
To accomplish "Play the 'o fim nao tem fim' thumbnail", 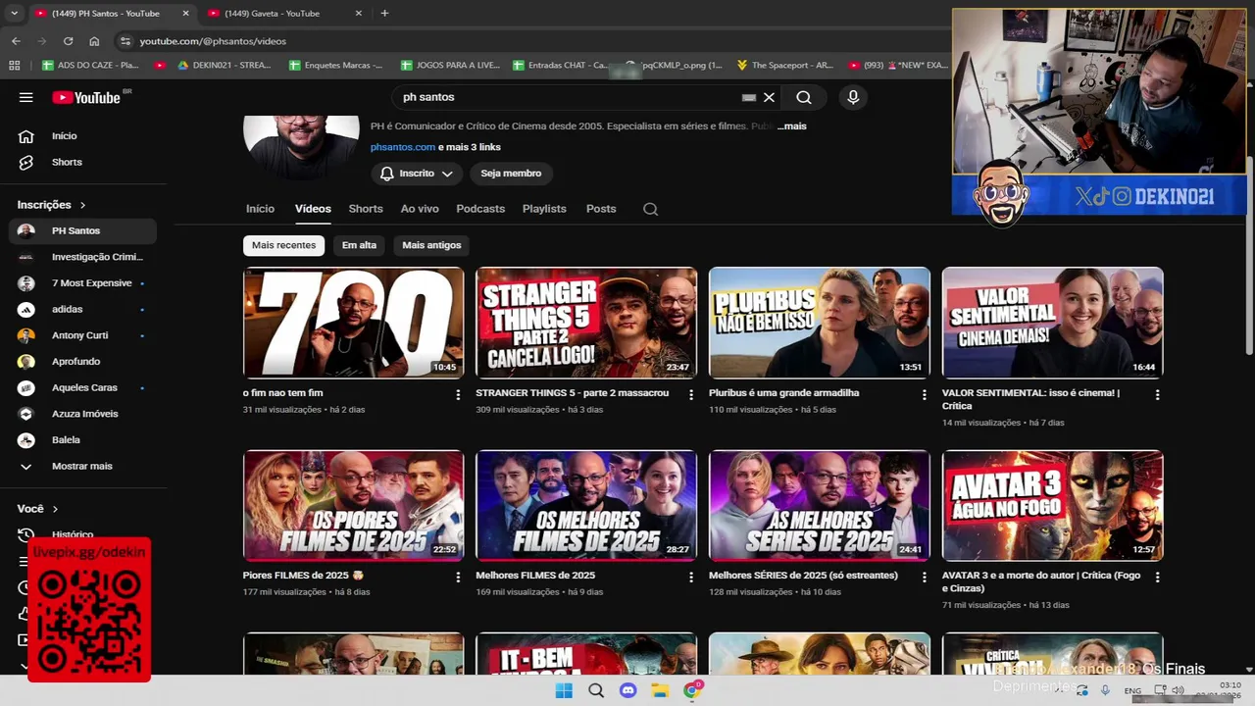I will tap(353, 323).
